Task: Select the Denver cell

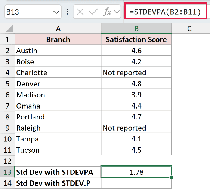Action: pos(58,84)
